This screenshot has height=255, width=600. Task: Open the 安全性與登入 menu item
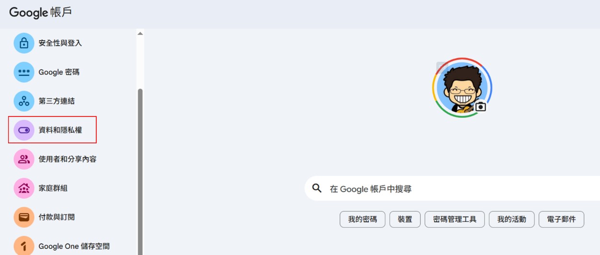(x=60, y=43)
